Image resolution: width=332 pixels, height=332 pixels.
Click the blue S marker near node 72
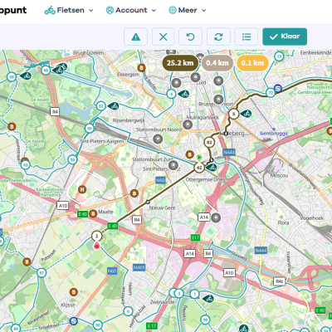tap(278, 89)
